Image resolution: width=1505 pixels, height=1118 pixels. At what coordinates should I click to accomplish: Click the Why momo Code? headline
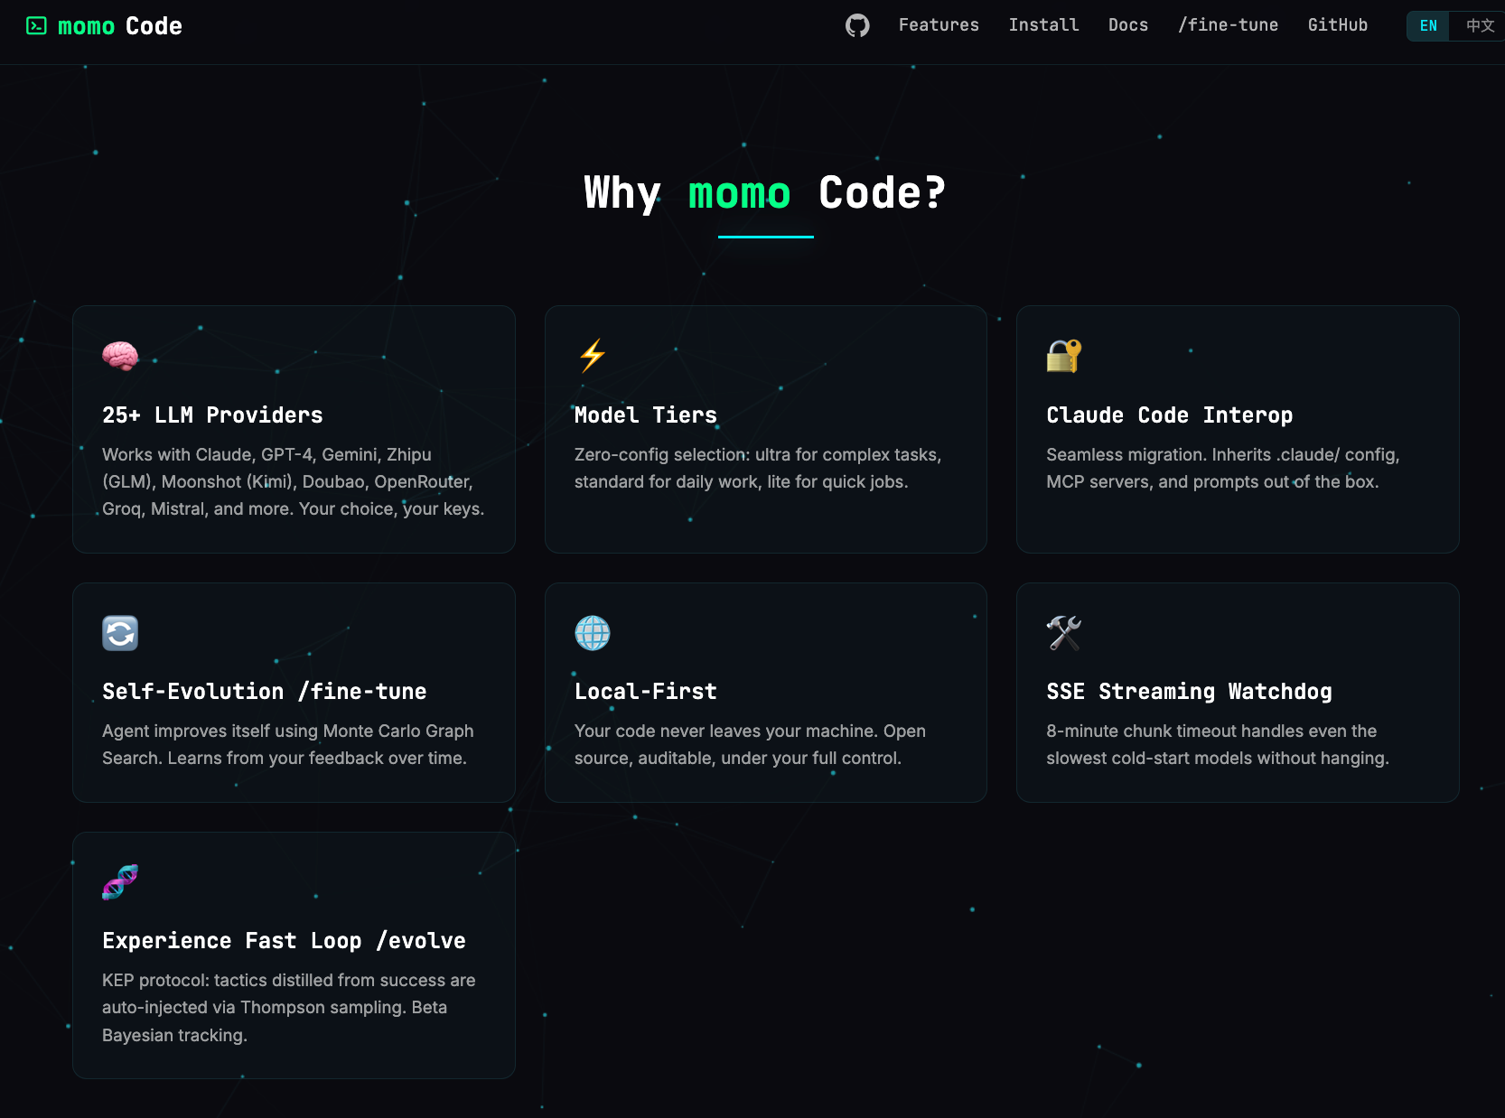point(765,193)
